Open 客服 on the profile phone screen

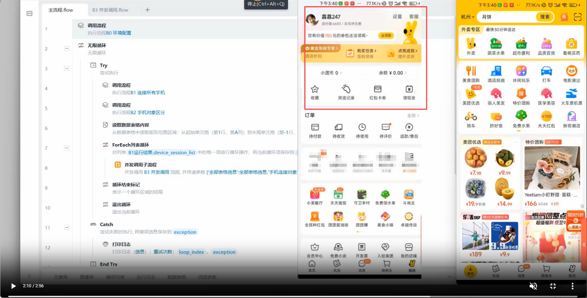coord(414,17)
